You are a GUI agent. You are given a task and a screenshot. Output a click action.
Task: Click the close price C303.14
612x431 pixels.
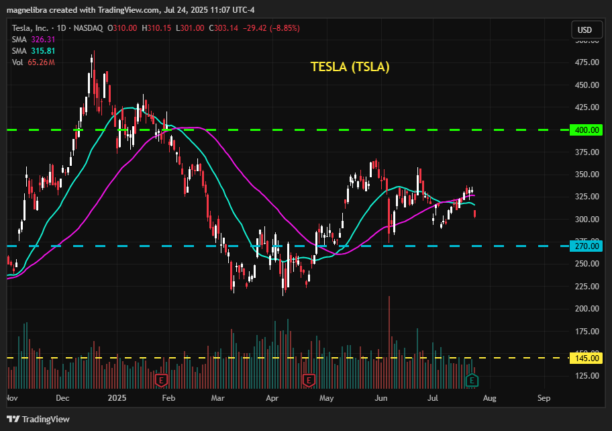click(223, 28)
